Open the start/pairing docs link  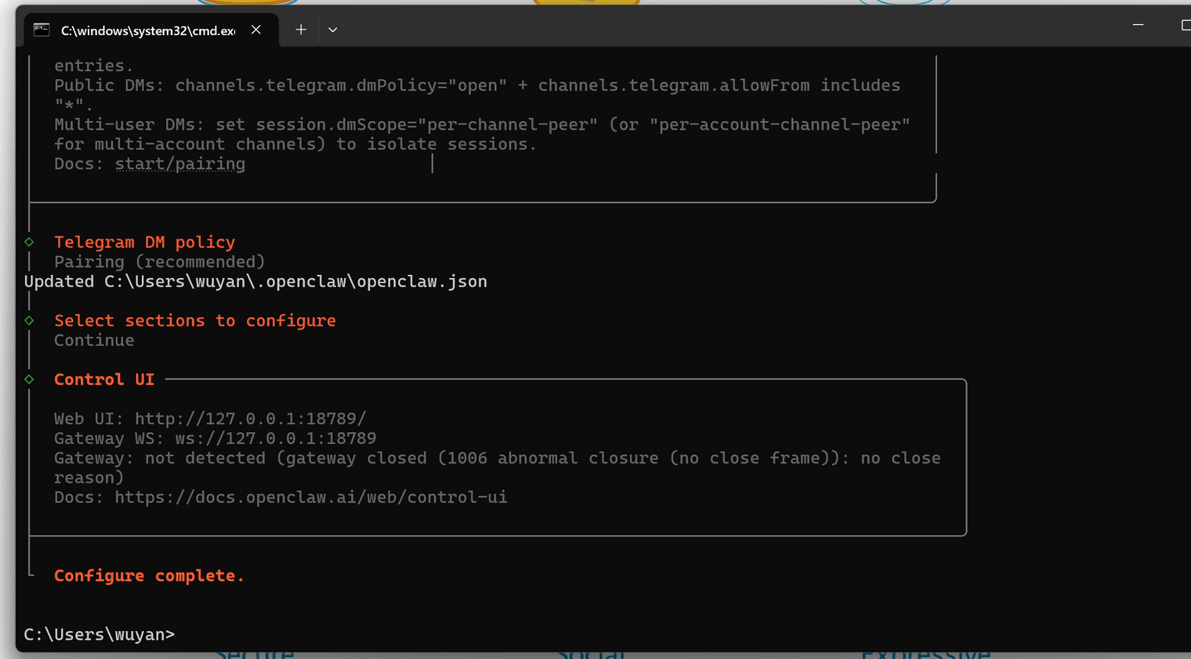179,164
